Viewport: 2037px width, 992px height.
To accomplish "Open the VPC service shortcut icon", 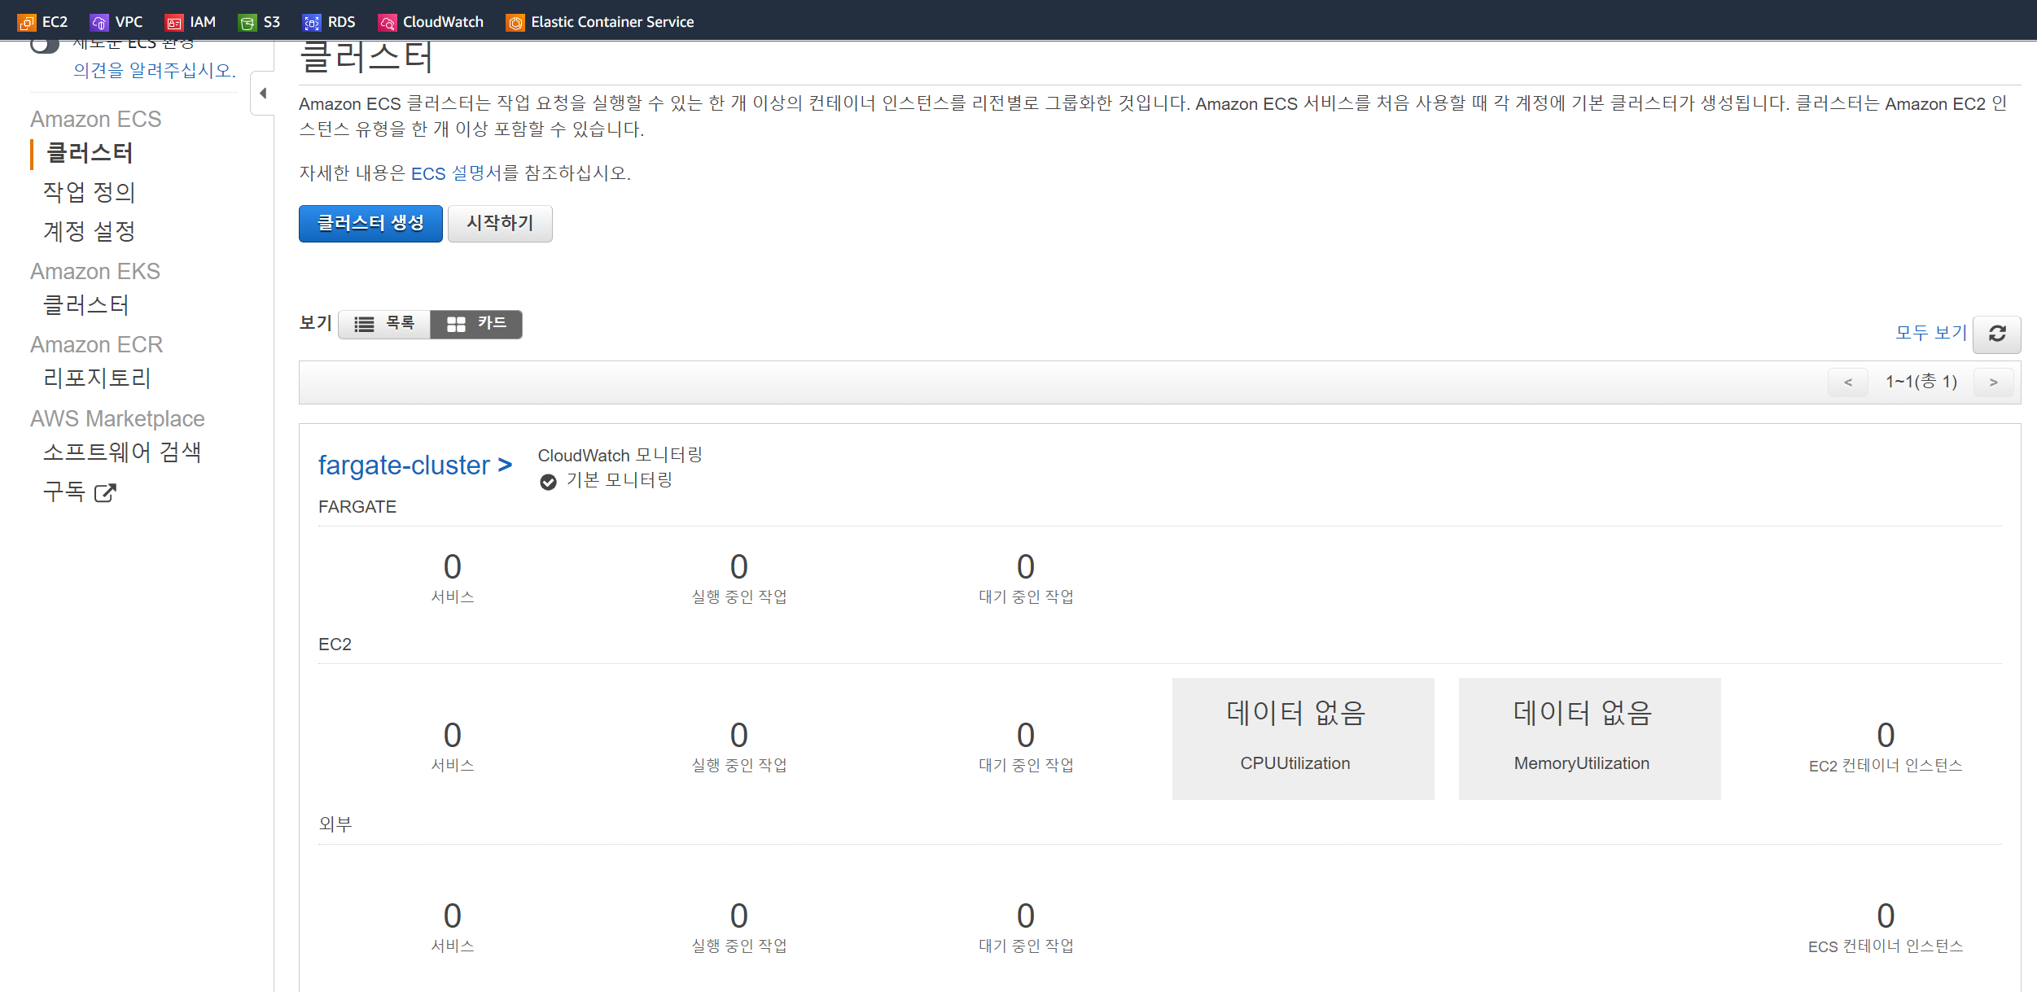I will (99, 22).
